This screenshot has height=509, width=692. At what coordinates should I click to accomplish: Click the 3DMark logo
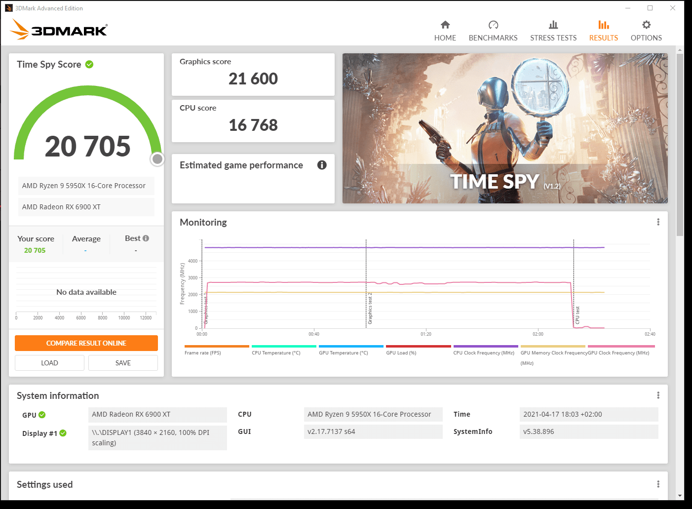(59, 29)
